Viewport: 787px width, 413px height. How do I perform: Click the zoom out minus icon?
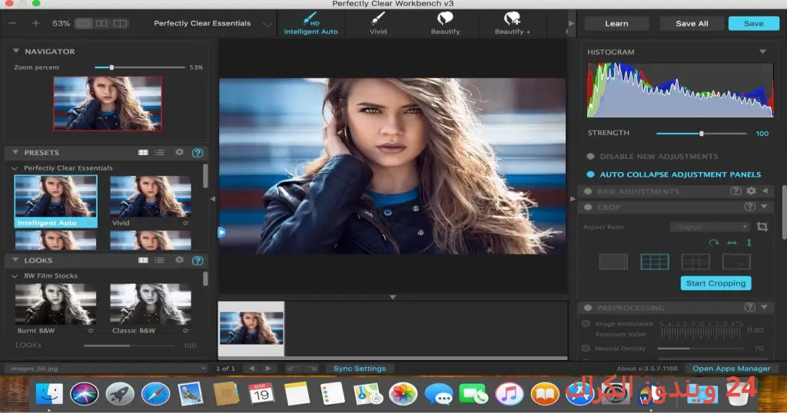click(12, 24)
